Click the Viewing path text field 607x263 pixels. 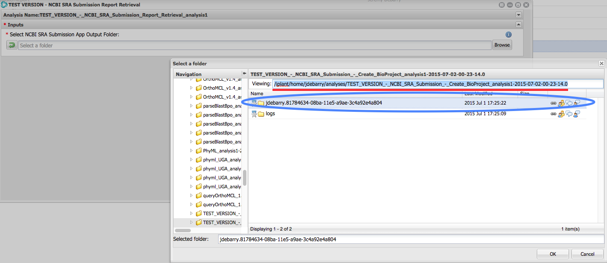coord(438,84)
